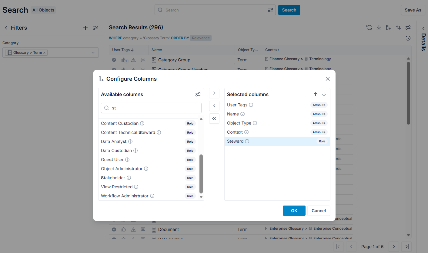Collapse the Filters panel with back chevron

(x=6, y=28)
